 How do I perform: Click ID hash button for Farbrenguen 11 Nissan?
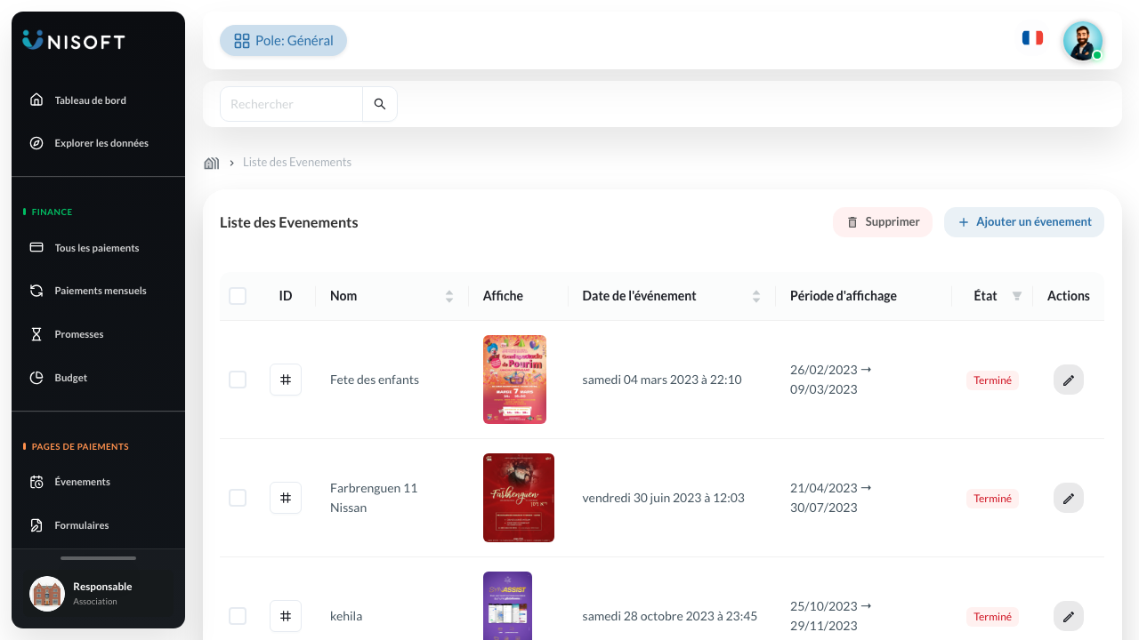[x=286, y=498]
